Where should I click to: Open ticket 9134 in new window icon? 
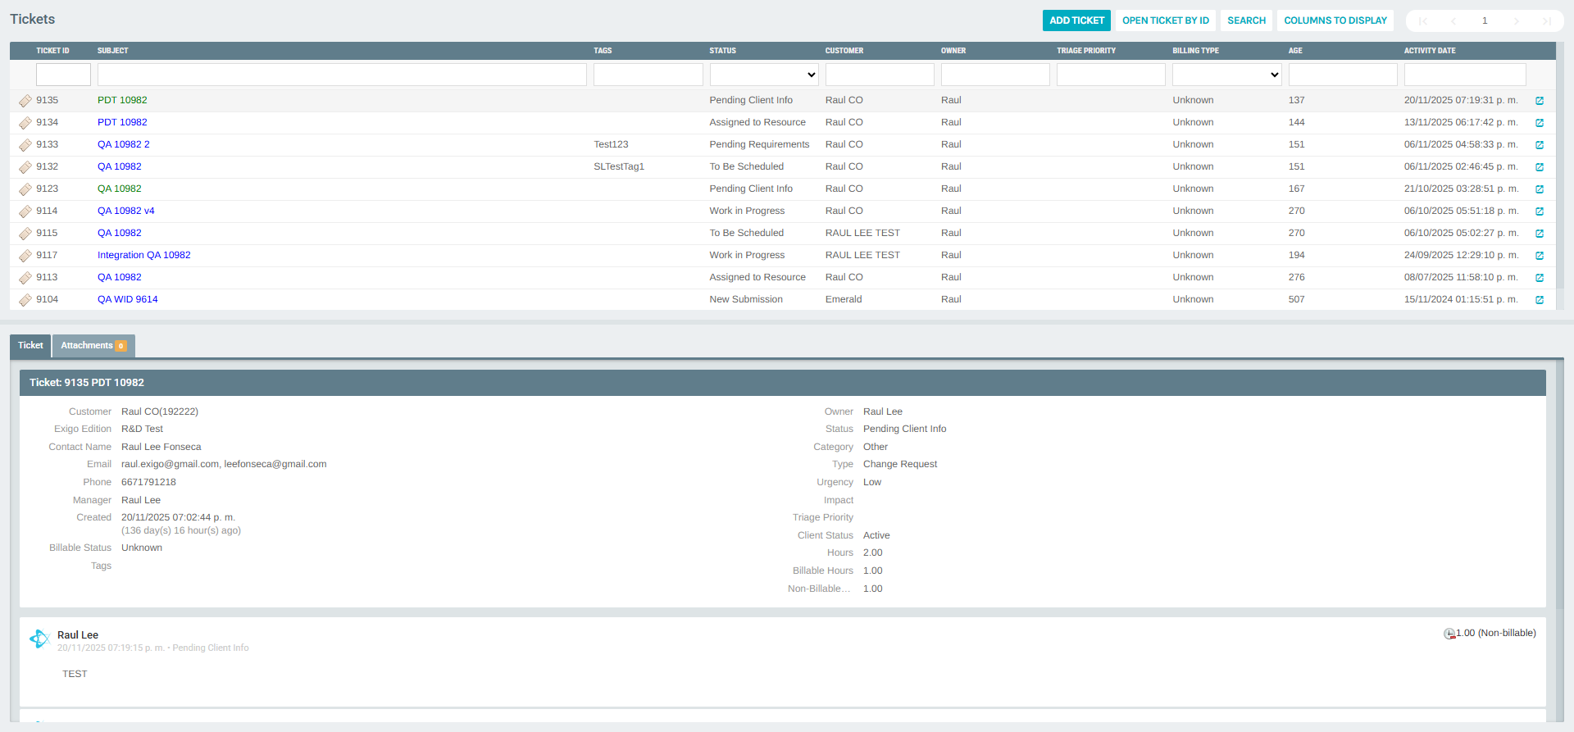[x=1539, y=123]
